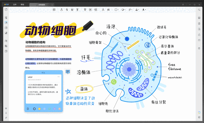Screen dimensions: 204x123
Task: Choose the light blue note color swatch
Action: 44,109
